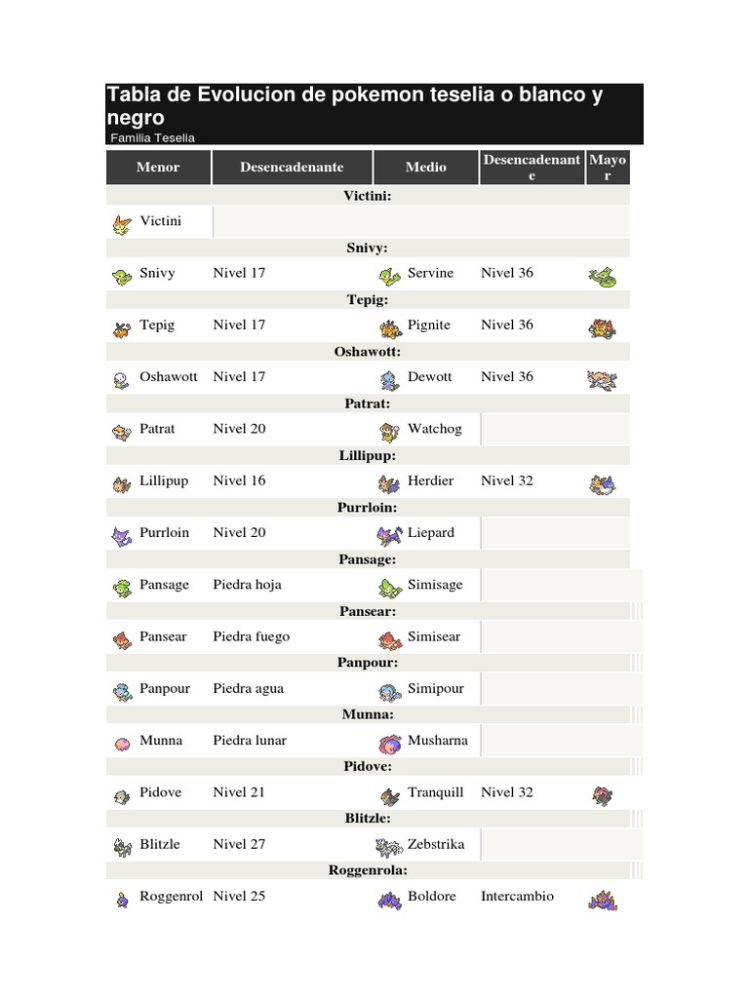This screenshot has height=998, width=749.
Task: Click the final Roggenrola evolution sprite
Action: pos(602,900)
